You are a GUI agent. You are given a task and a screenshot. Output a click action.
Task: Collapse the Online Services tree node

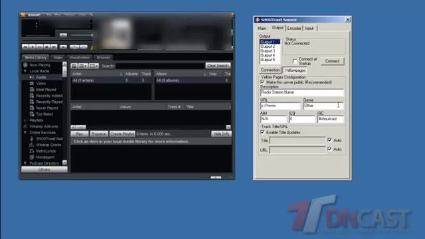click(x=25, y=133)
